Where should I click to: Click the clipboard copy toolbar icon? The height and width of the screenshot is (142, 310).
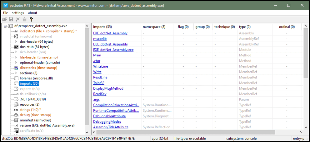(x=24, y=19)
